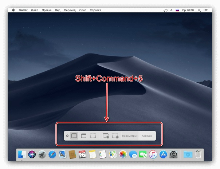Click the AirPlay display icon in menu bar

tap(165, 10)
